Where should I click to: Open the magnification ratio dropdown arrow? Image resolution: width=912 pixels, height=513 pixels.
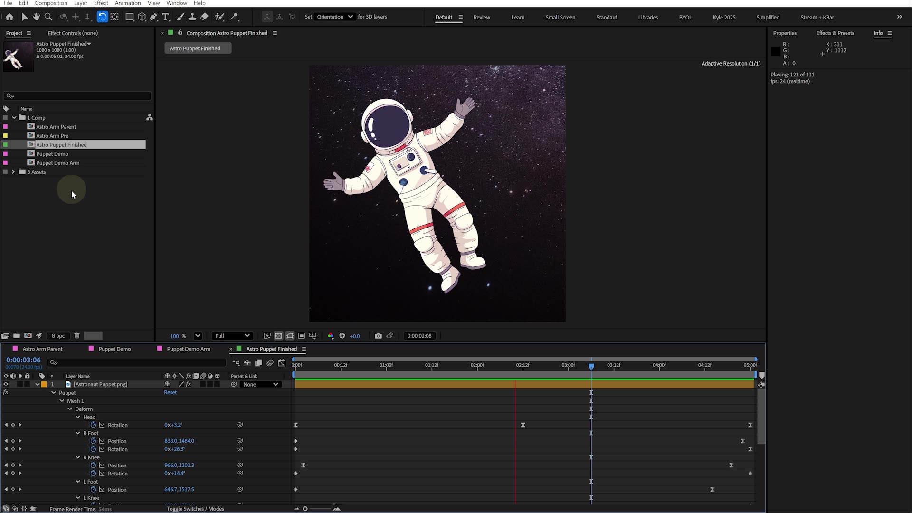[198, 336]
